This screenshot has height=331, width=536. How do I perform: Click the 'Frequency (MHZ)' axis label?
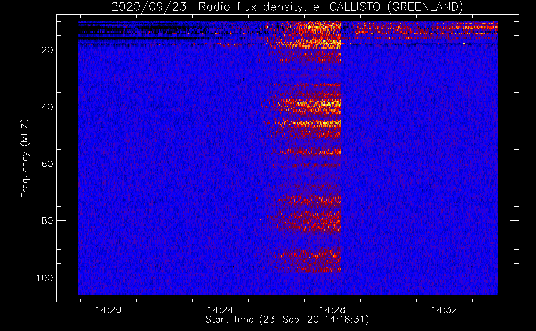coord(25,159)
